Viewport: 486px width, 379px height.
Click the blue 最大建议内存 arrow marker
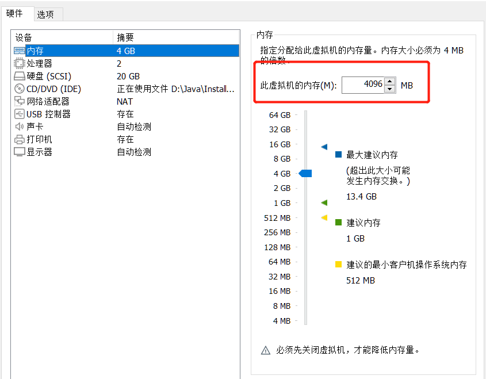(324, 147)
